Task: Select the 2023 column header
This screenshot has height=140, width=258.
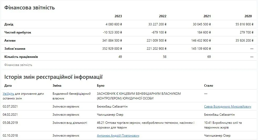Action: click(x=118, y=16)
